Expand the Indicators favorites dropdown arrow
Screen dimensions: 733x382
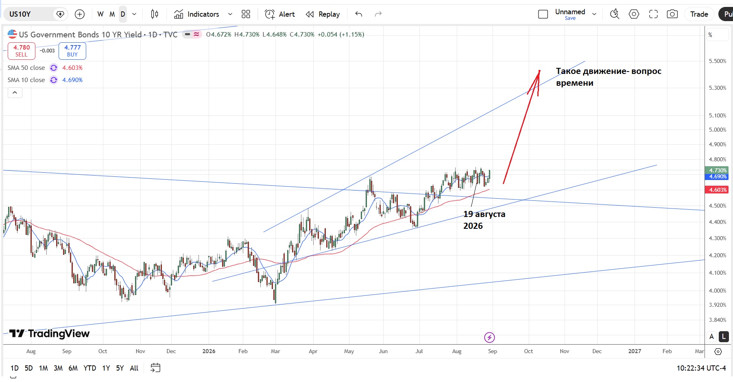pyautogui.click(x=230, y=14)
